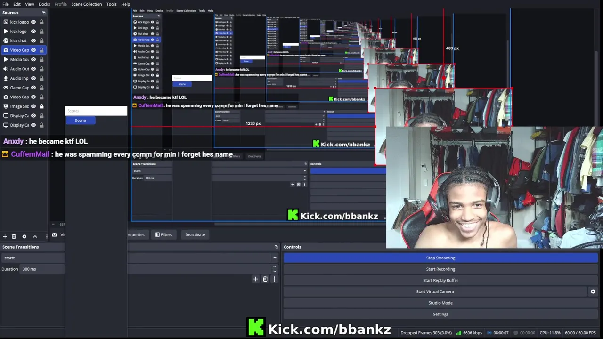
Task: Select the Scene item in Scenes list
Action: pyautogui.click(x=81, y=121)
